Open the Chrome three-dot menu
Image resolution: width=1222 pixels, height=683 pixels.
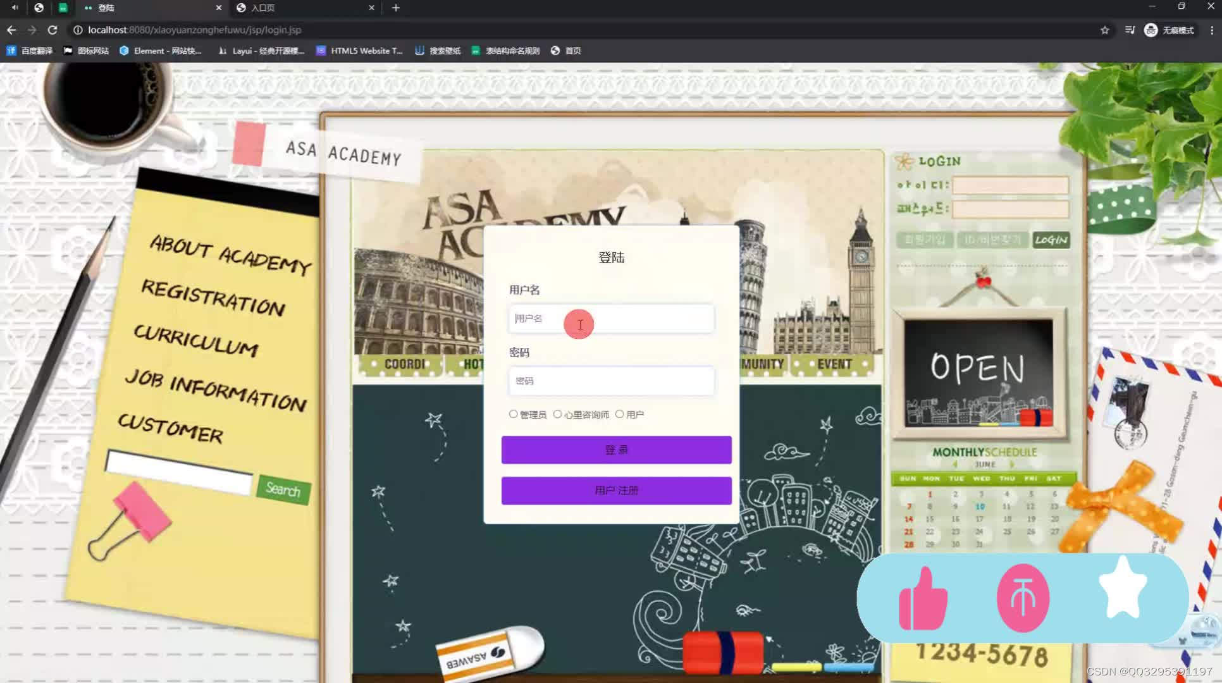pyautogui.click(x=1211, y=30)
